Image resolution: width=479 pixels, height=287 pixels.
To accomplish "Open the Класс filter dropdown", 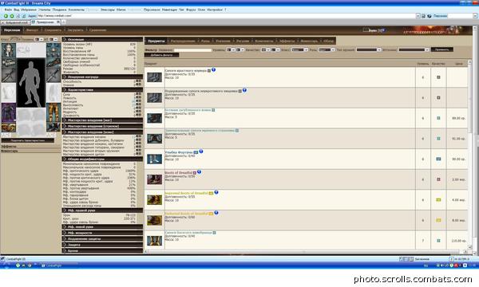I will point(299,49).
